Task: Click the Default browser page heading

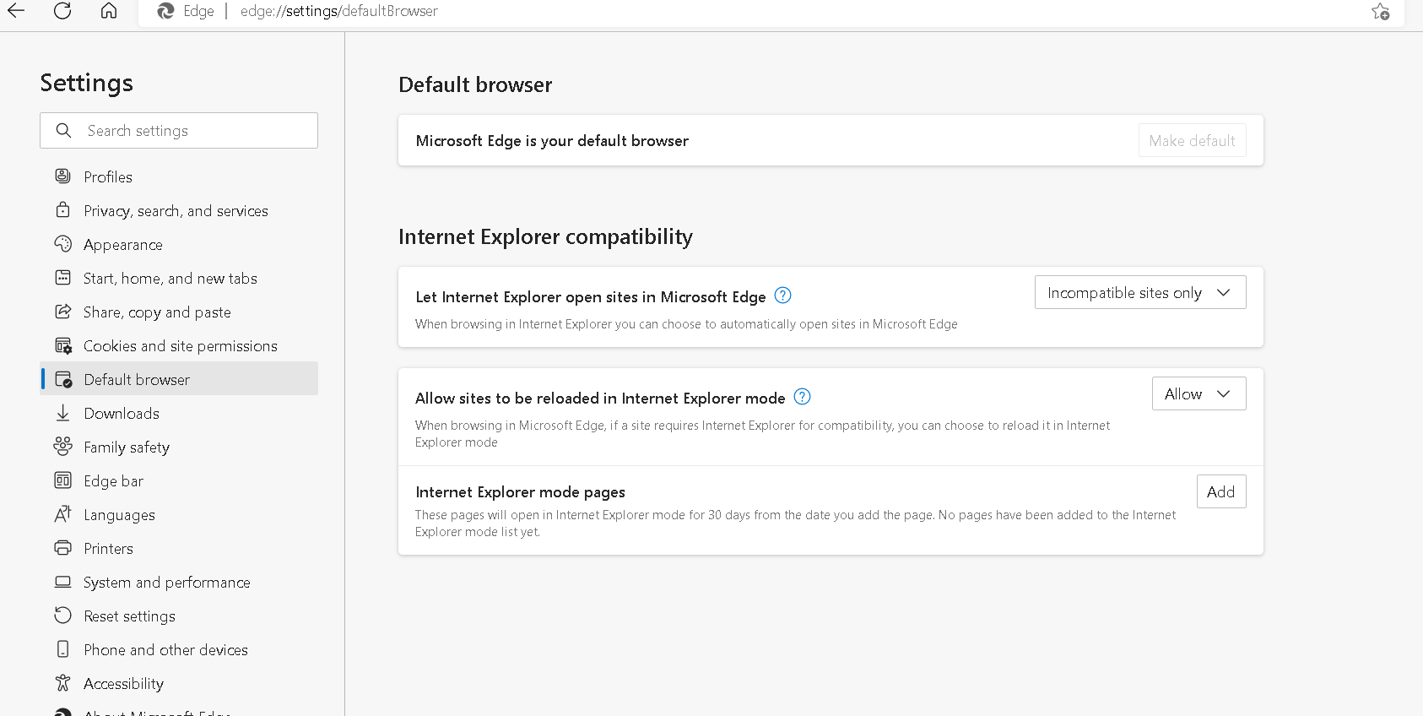Action: point(475,84)
